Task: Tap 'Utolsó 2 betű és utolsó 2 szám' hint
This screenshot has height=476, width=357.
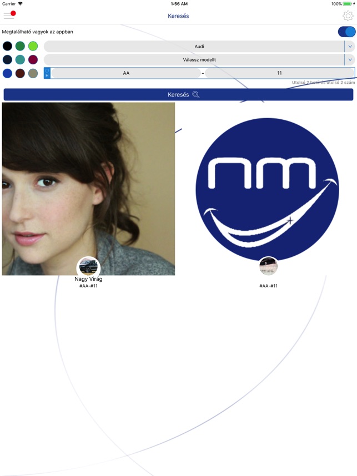Action: coord(323,82)
